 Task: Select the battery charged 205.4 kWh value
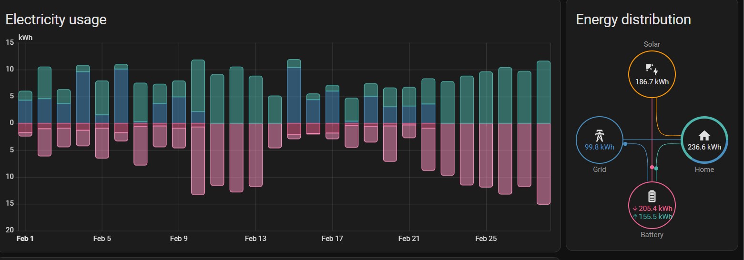tap(652, 208)
